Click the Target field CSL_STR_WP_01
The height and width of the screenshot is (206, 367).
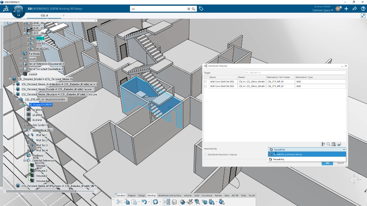click(295, 73)
